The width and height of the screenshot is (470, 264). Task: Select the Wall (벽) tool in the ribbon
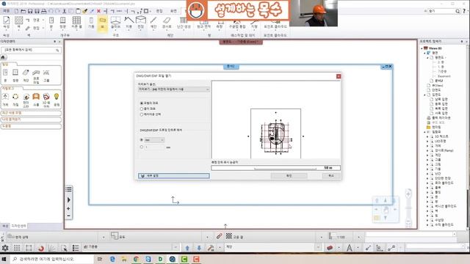(18, 23)
